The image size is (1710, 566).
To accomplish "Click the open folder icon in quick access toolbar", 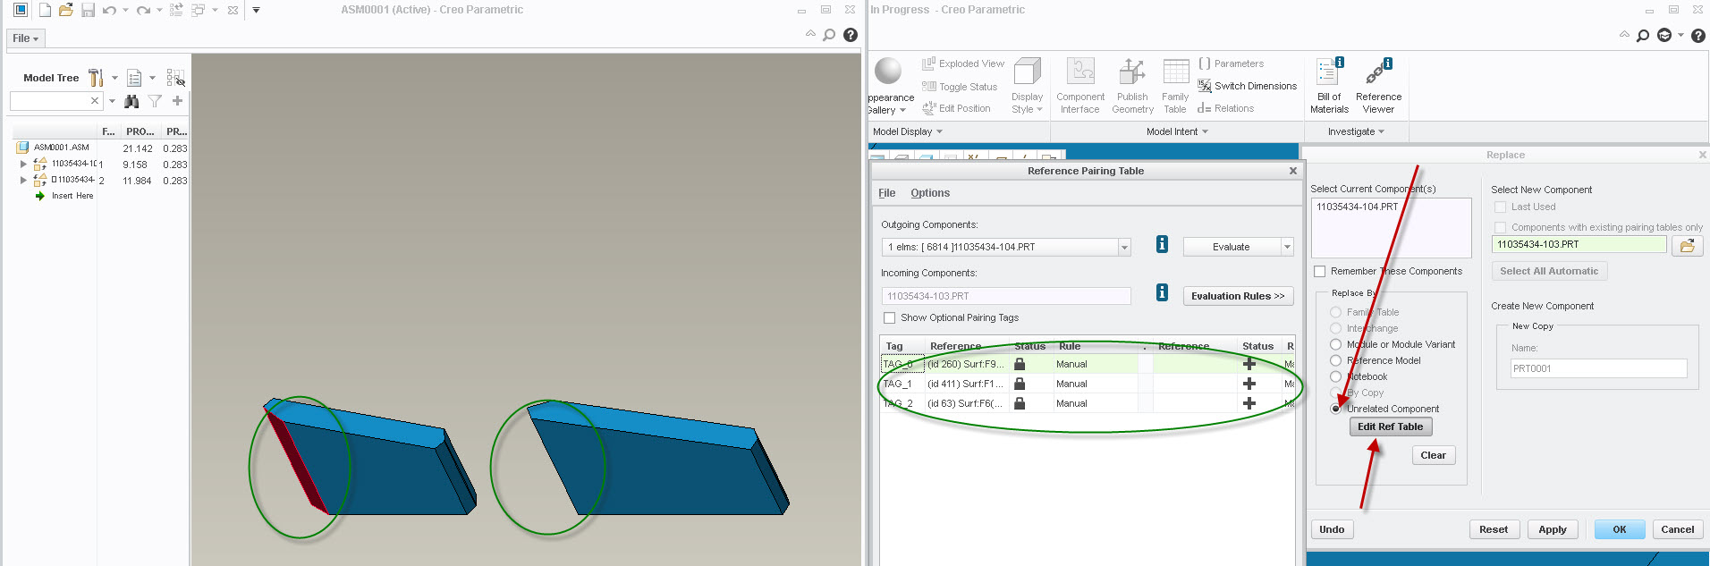I will pyautogui.click(x=65, y=10).
